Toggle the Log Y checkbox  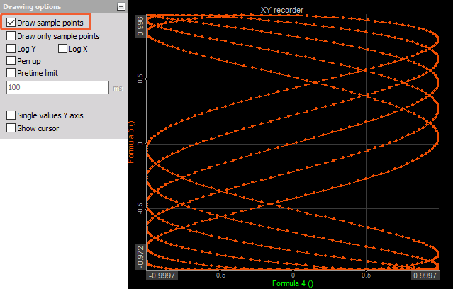coord(11,49)
